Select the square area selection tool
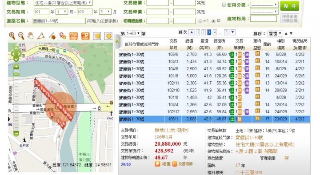The image size is (320, 175). [97, 36]
